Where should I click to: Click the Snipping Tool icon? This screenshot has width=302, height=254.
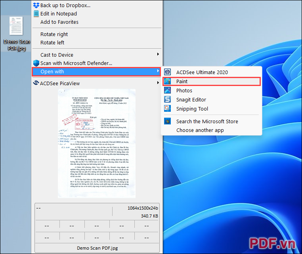click(x=167, y=109)
